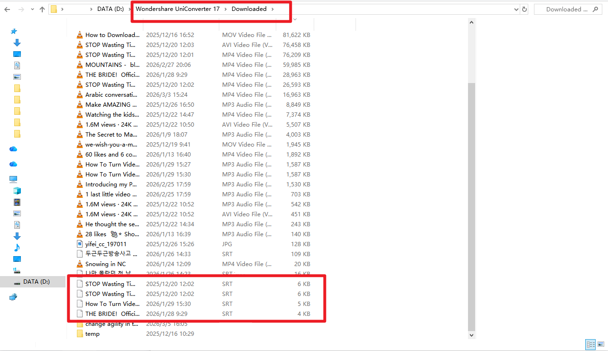Refresh the current folder view
Viewport: 608px width, 351px height.
(x=524, y=9)
